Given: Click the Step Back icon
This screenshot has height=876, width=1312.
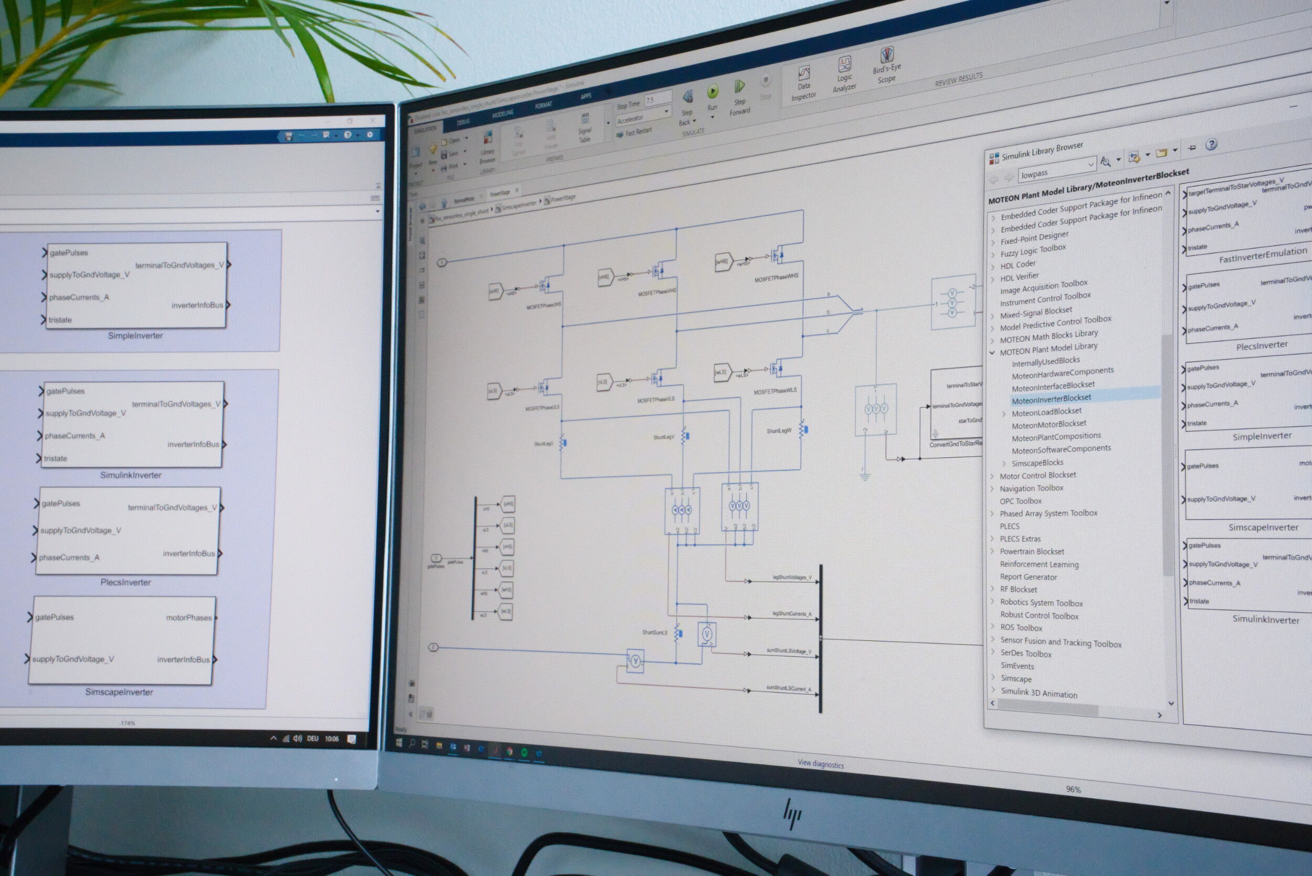Looking at the screenshot, I should coord(687,97).
